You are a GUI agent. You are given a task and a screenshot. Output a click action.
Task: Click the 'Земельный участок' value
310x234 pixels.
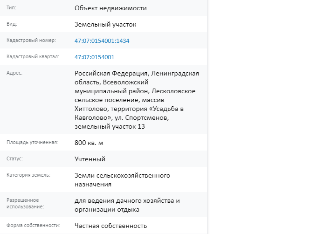[x=105, y=25]
